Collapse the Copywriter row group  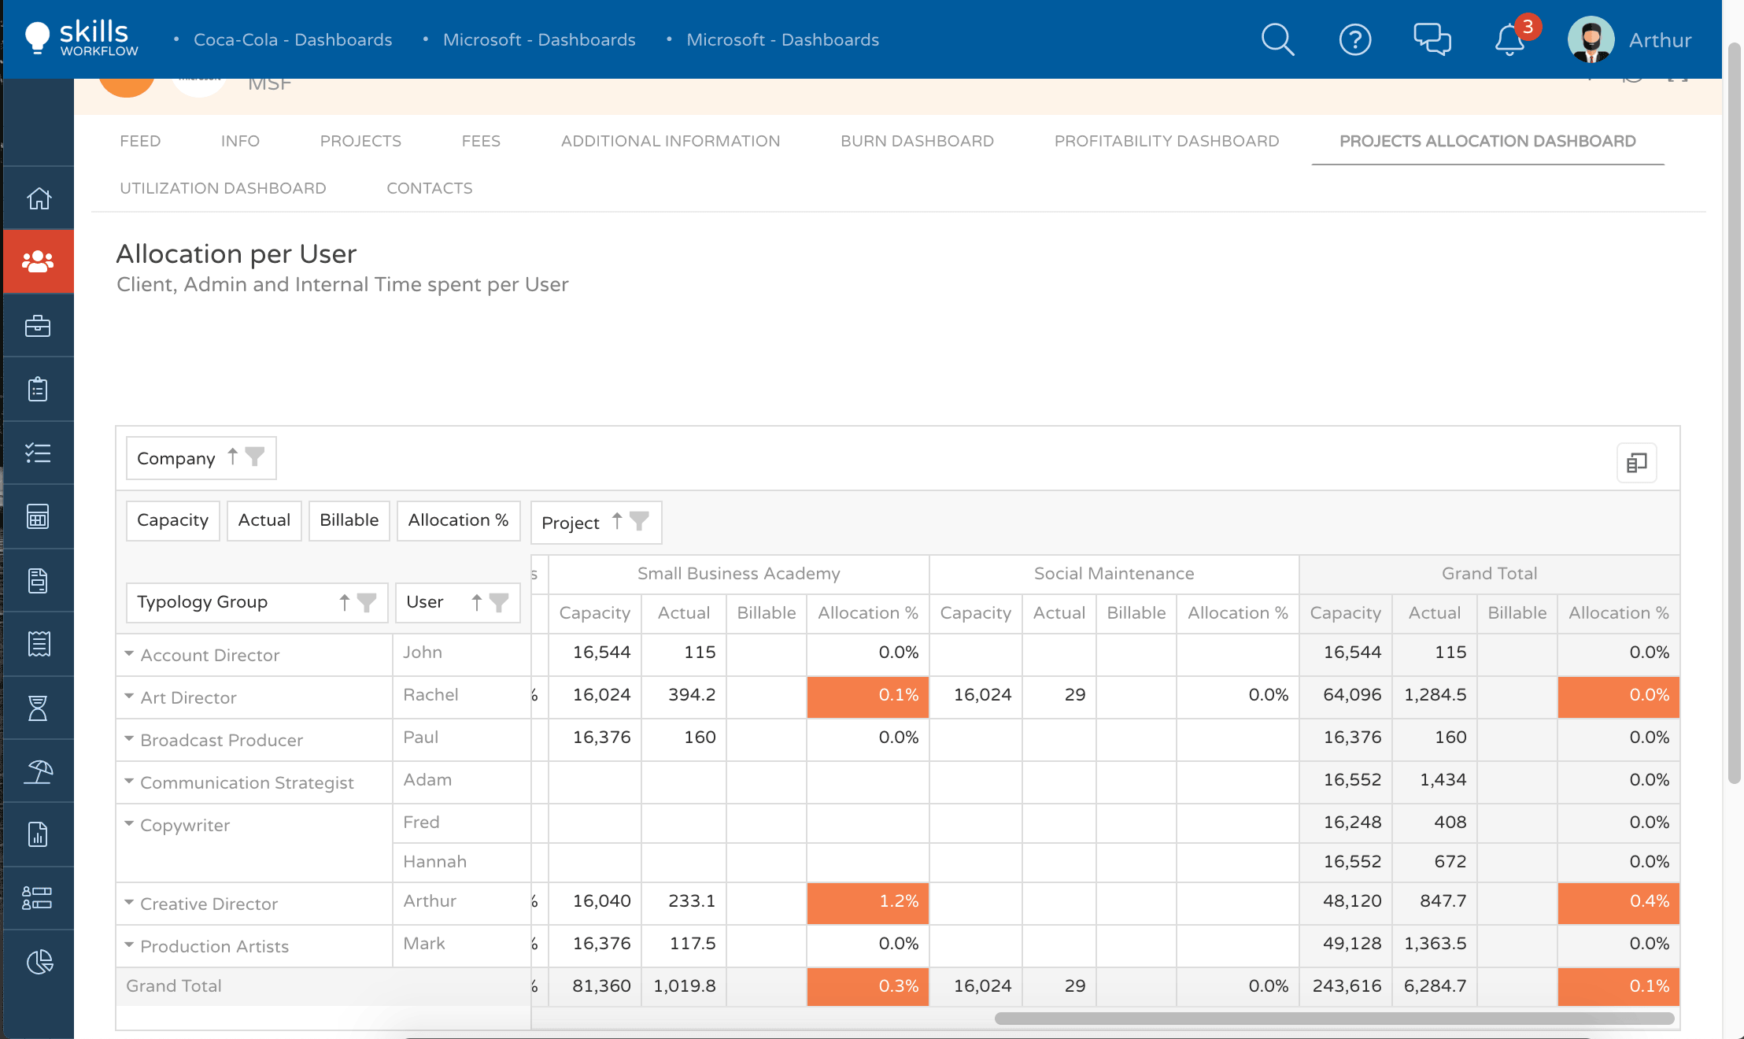point(129,824)
